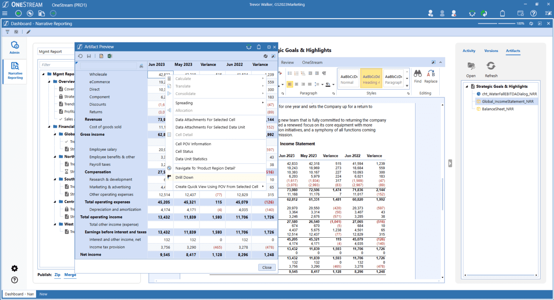Select the Narrative Reporting sidebar icon

15,71
